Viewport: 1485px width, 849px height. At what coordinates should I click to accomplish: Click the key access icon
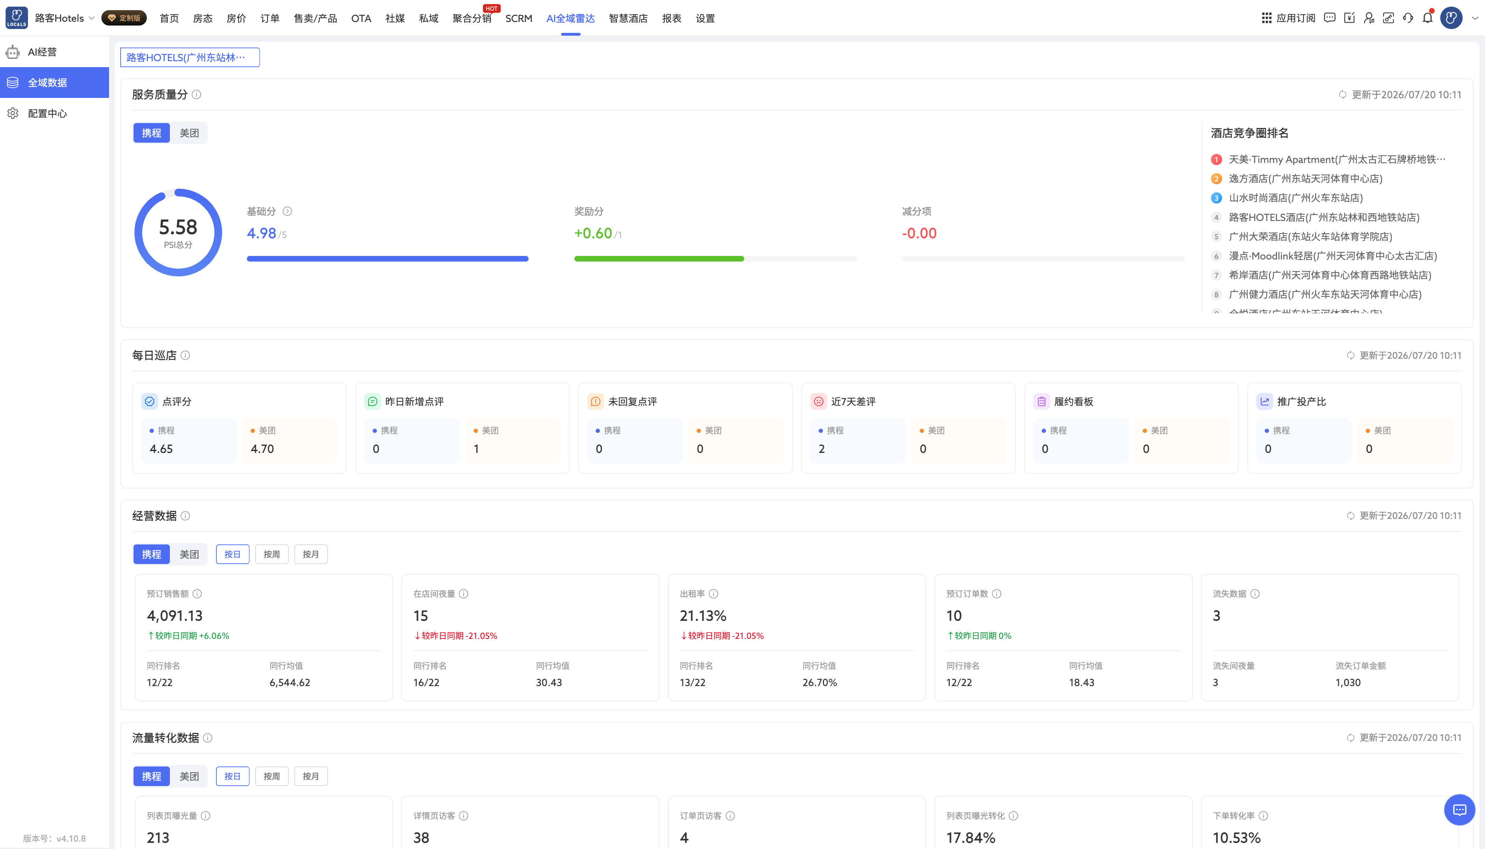[x=1389, y=17]
